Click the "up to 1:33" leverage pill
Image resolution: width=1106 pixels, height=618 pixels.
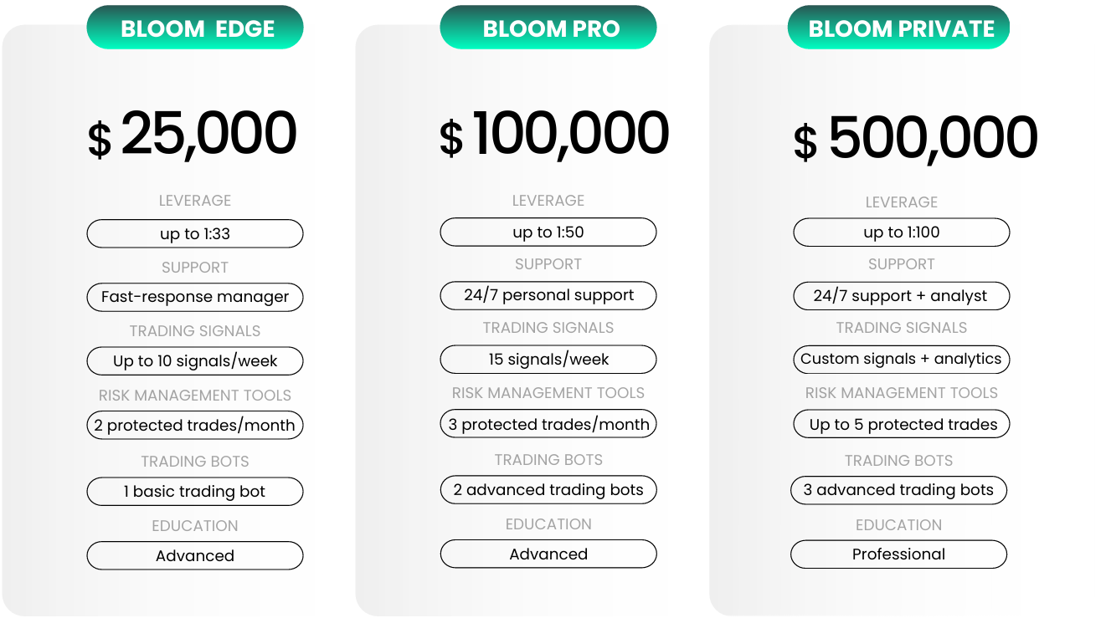click(x=195, y=234)
